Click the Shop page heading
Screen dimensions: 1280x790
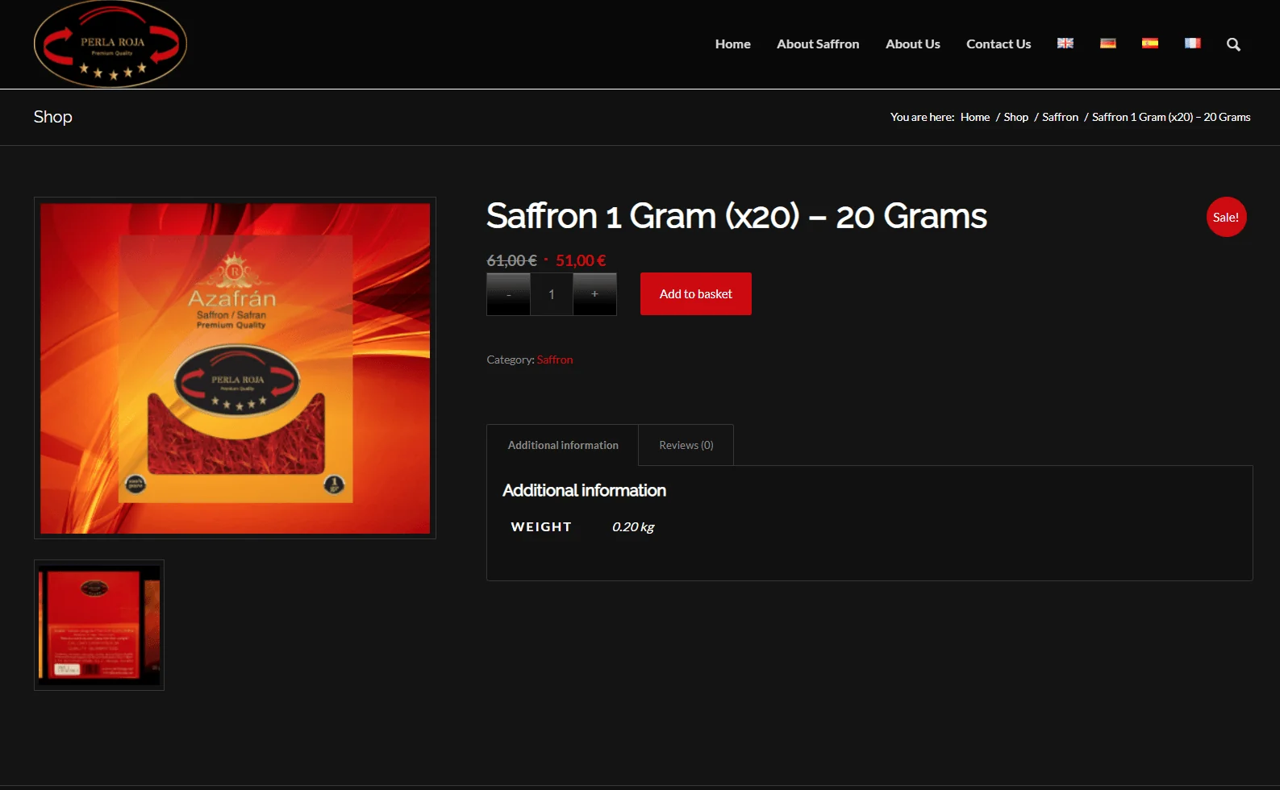(x=53, y=117)
